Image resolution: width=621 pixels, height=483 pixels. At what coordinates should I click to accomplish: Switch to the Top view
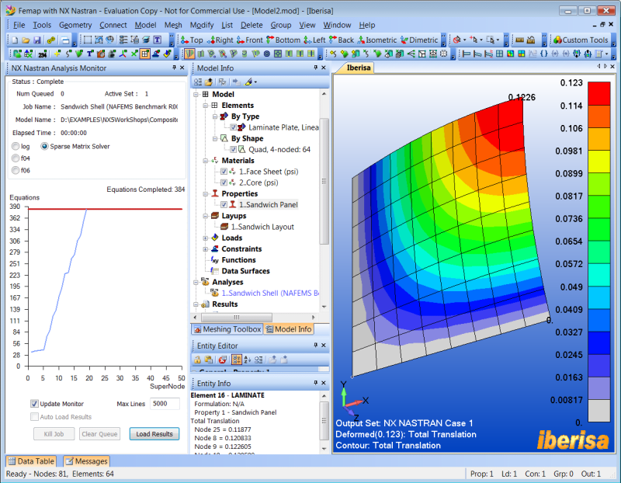(192, 40)
